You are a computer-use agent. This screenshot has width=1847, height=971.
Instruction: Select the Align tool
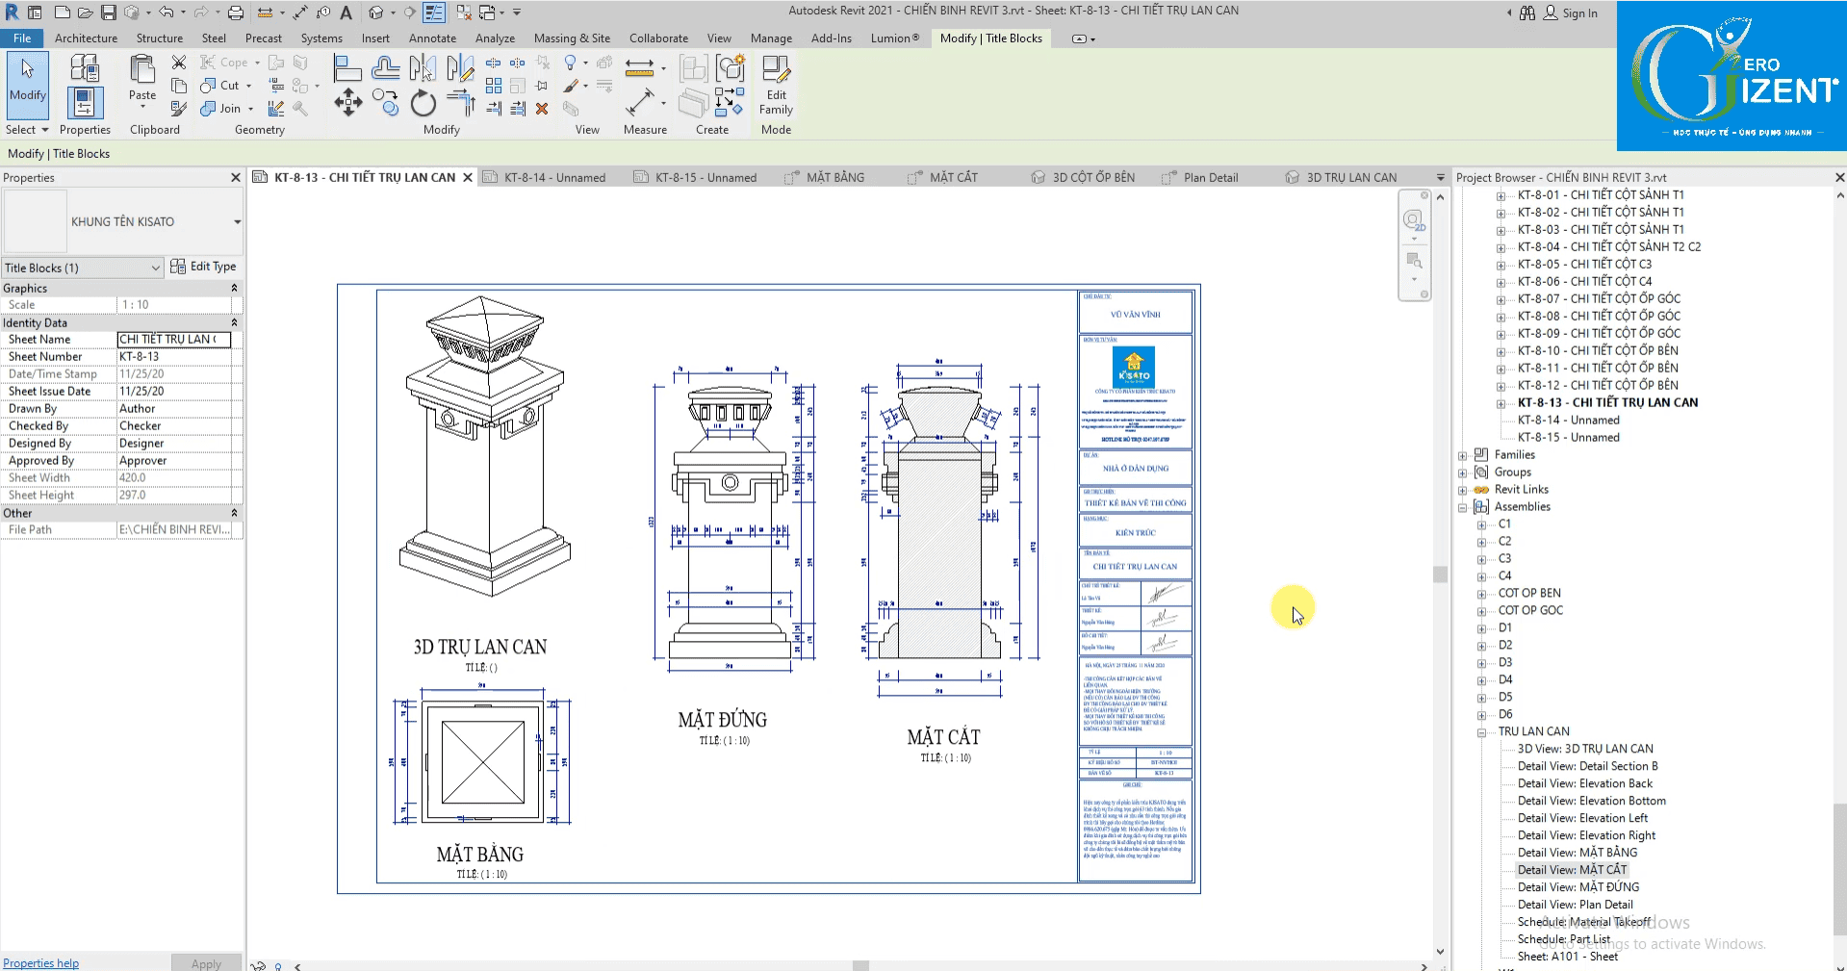point(347,68)
